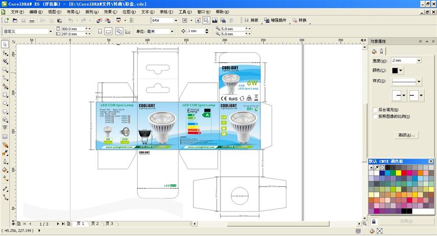This screenshot has height=236, width=437.
Task: Click the Application launcher icon
Action: pos(118,20)
